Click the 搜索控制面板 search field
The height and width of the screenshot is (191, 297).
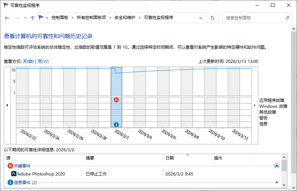pyautogui.click(x=253, y=18)
